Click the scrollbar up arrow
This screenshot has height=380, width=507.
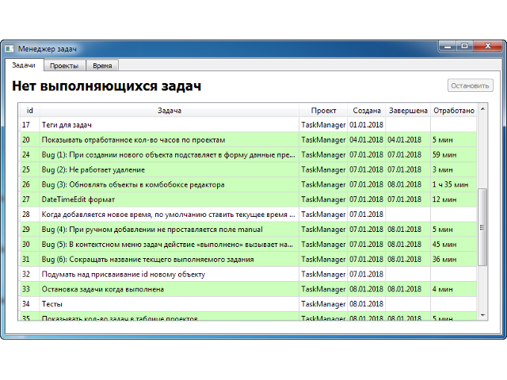coord(482,109)
